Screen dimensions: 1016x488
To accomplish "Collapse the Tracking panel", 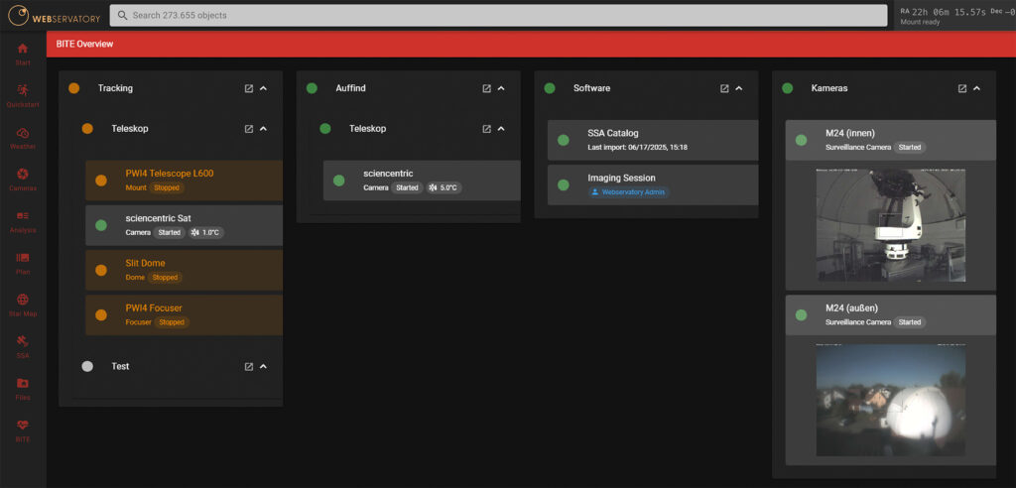I will pos(264,88).
